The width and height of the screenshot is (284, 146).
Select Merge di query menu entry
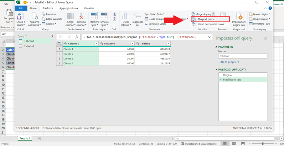(210, 19)
